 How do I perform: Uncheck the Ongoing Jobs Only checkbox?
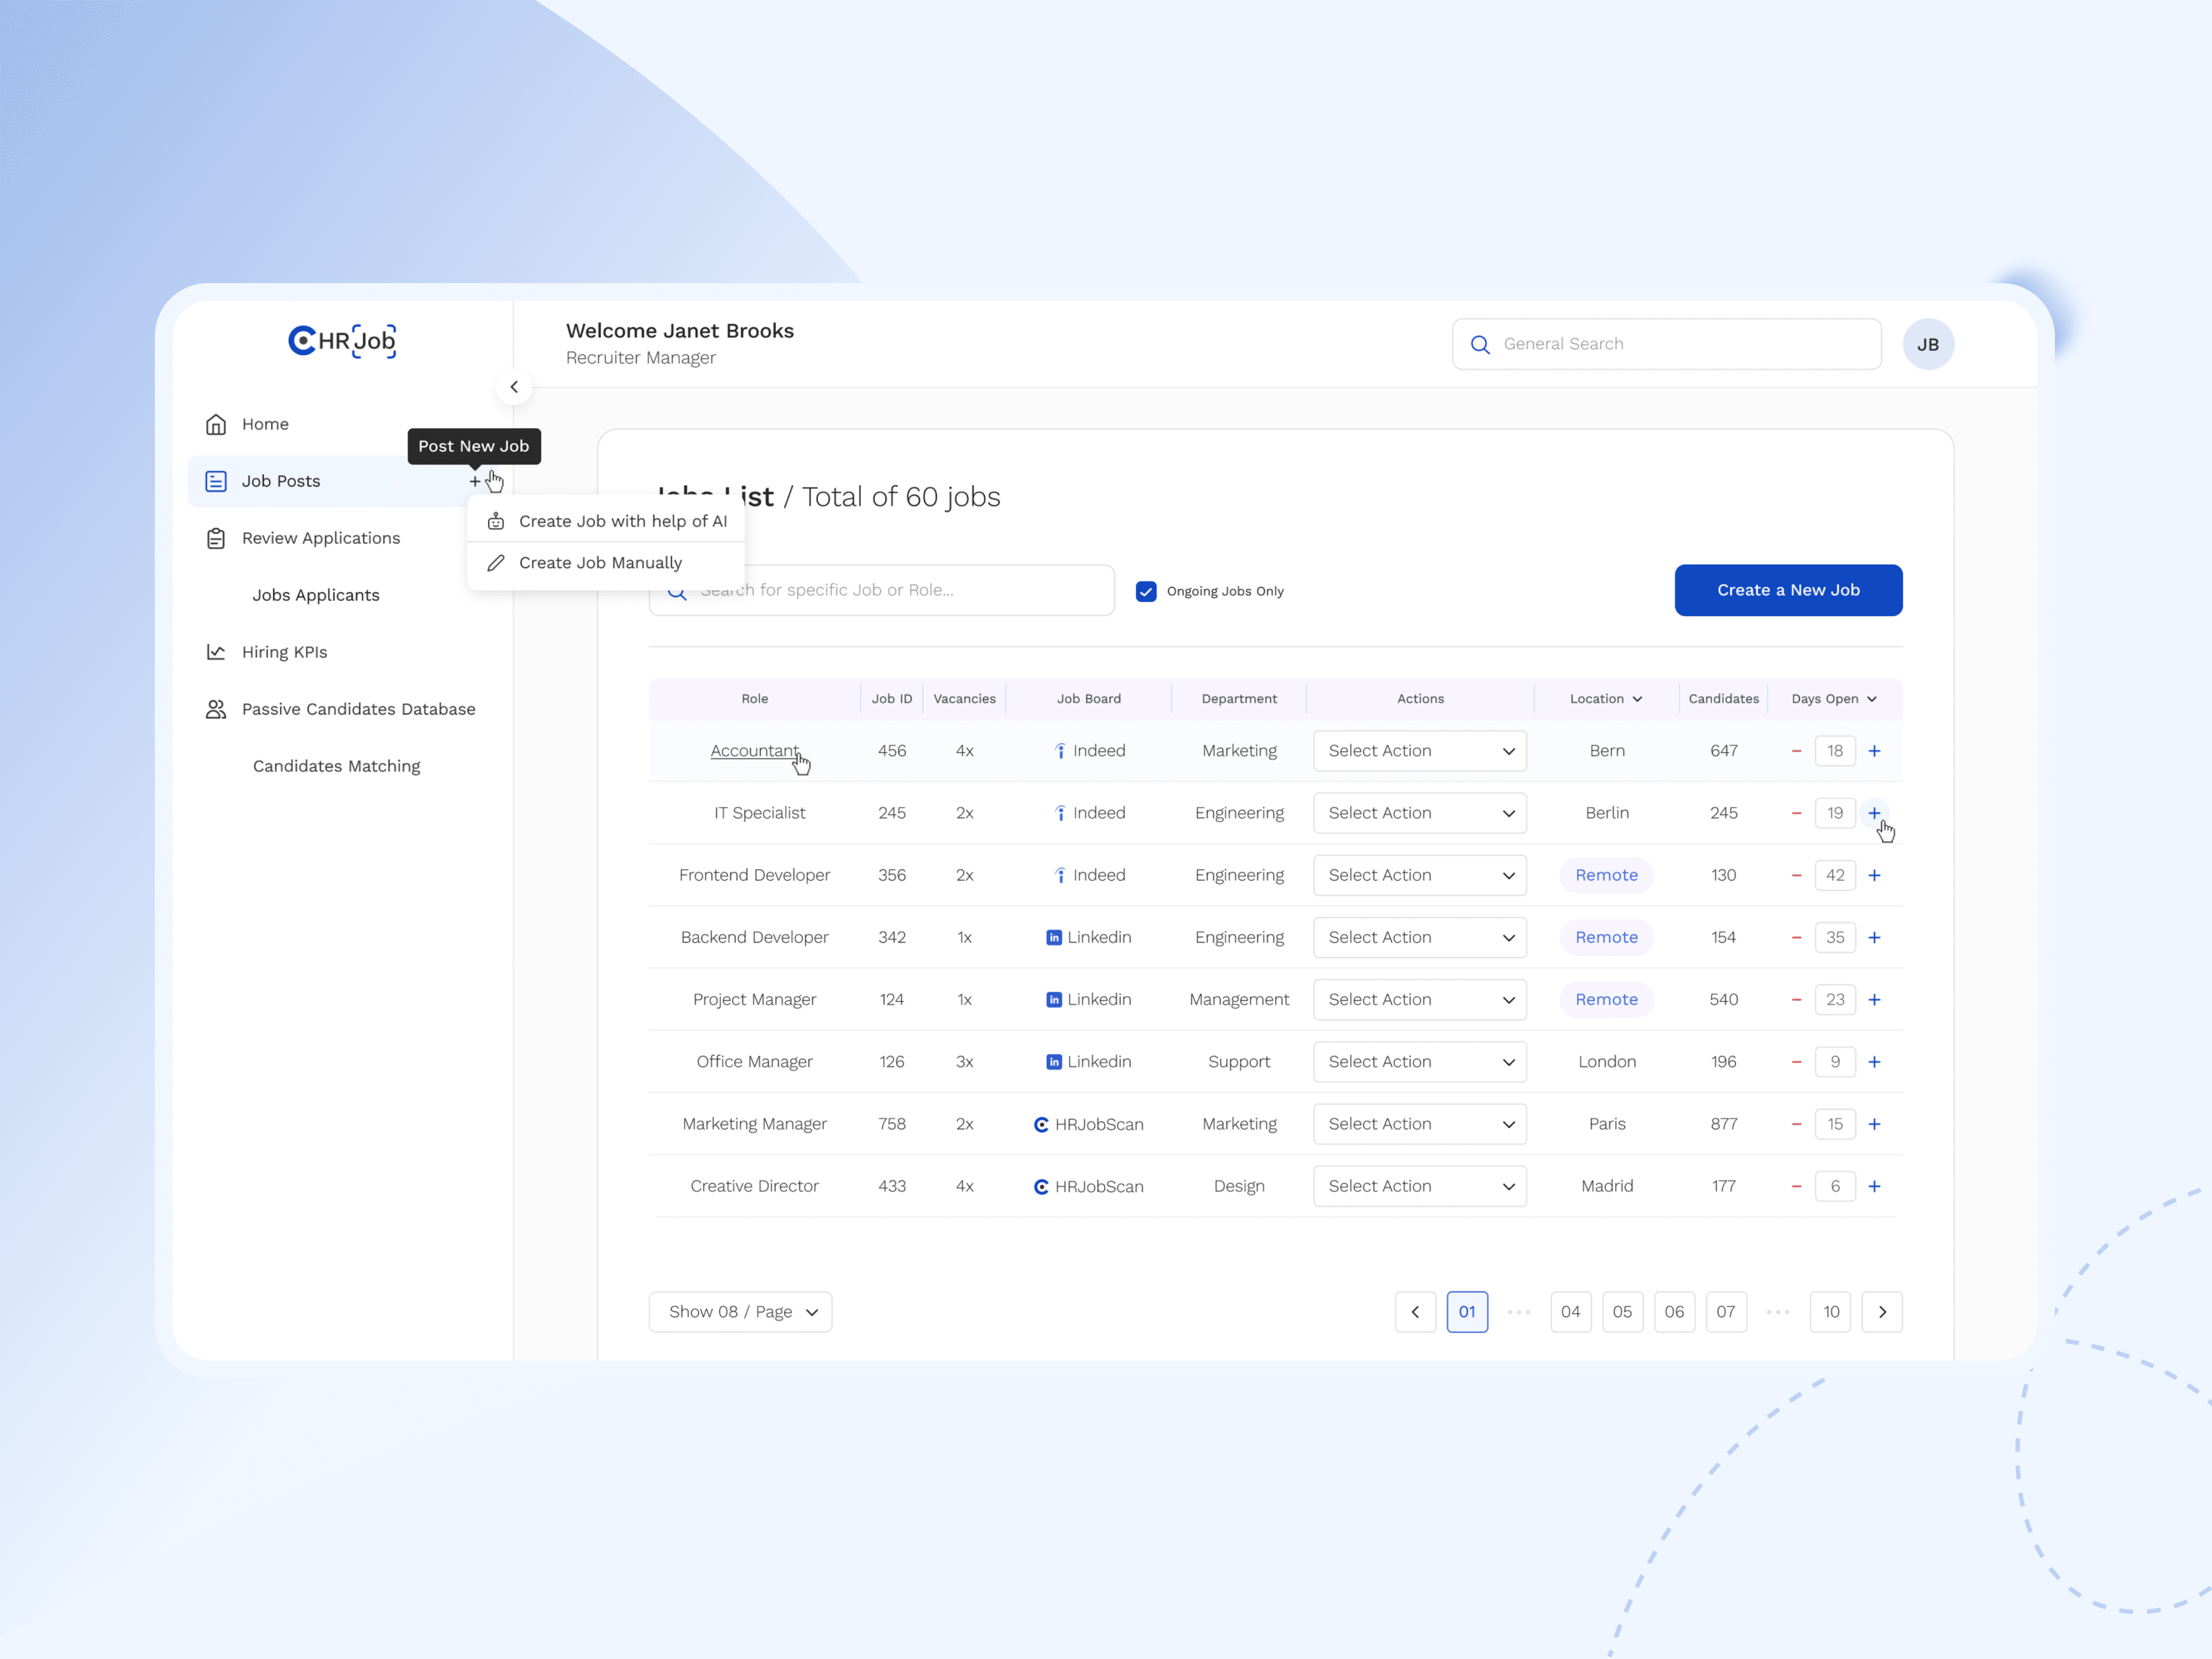point(1146,591)
